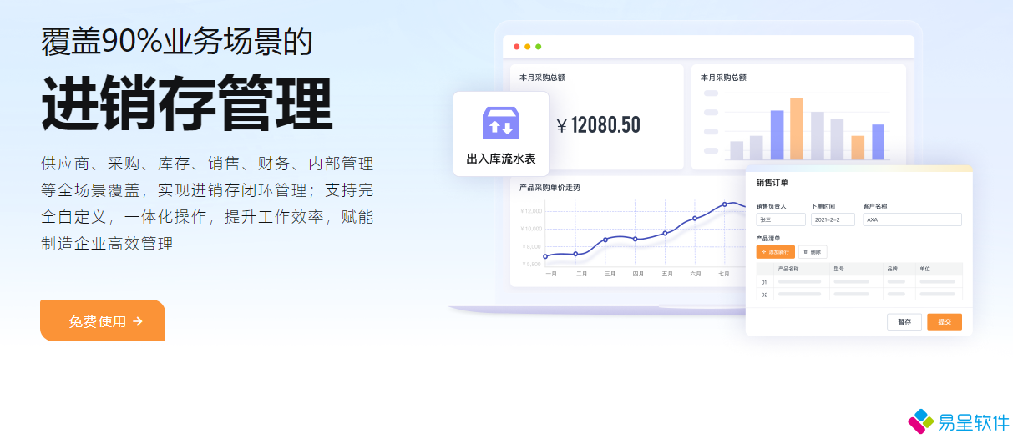The image size is (1013, 439).
Task: Click the 产品清单 section label
Action: click(768, 238)
